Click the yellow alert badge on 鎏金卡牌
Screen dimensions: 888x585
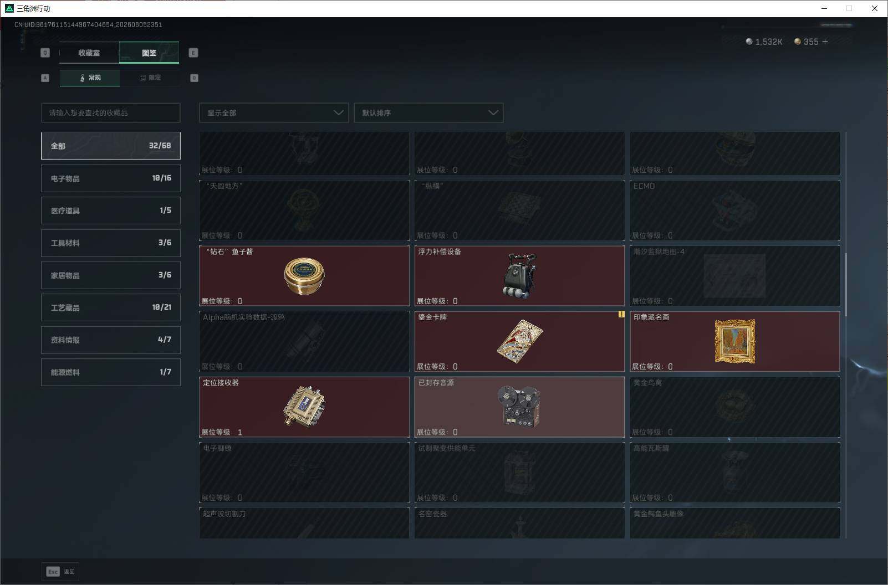pyautogui.click(x=621, y=314)
